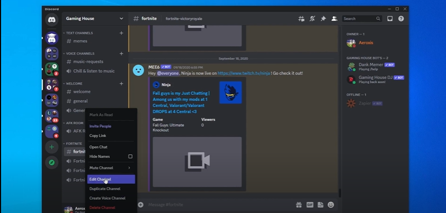Create channel in Text Channels category

click(121, 33)
